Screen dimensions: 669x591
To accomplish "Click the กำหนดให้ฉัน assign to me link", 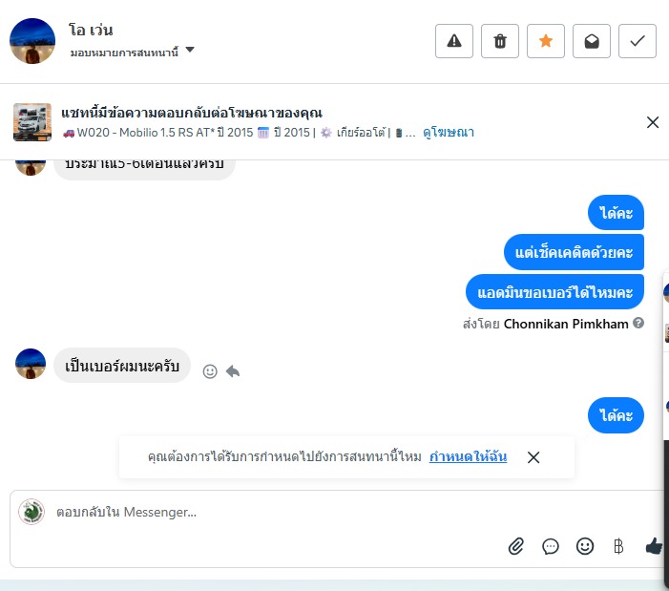I will (468, 456).
